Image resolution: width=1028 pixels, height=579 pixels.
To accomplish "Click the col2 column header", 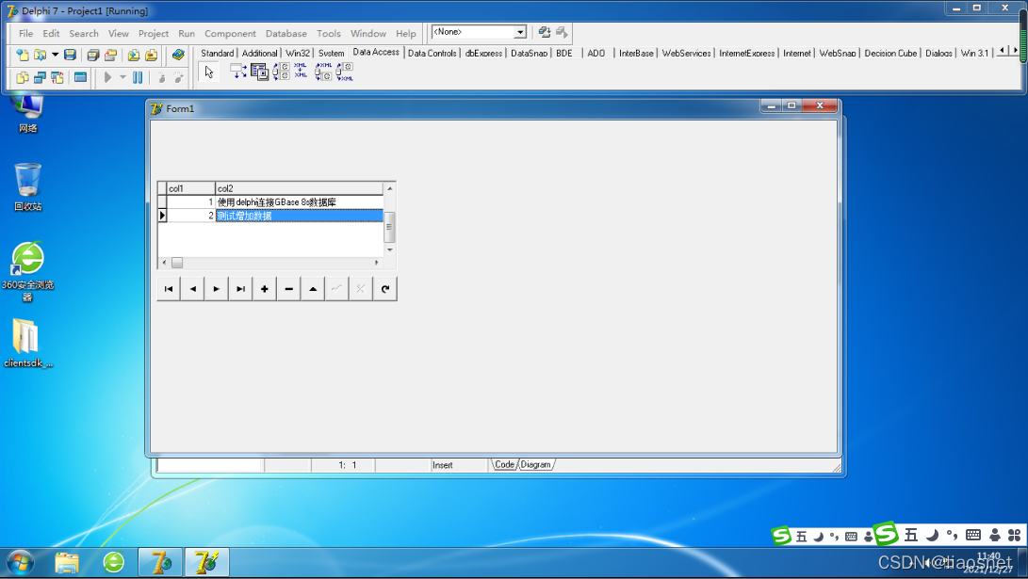I will (300, 188).
